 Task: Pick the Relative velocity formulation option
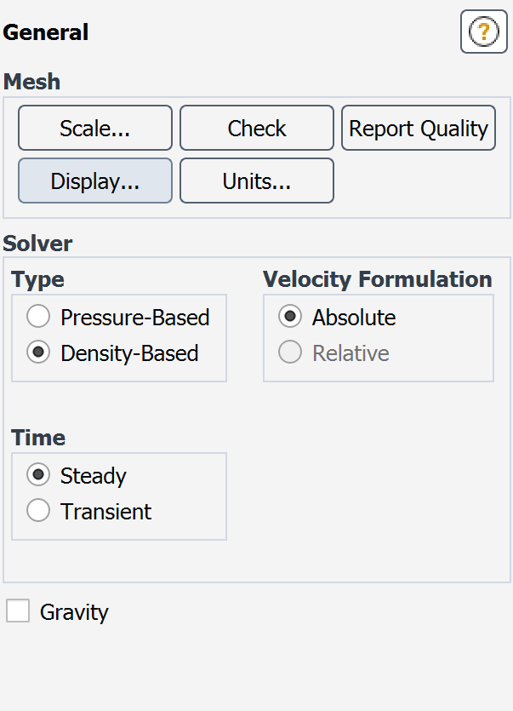290,353
